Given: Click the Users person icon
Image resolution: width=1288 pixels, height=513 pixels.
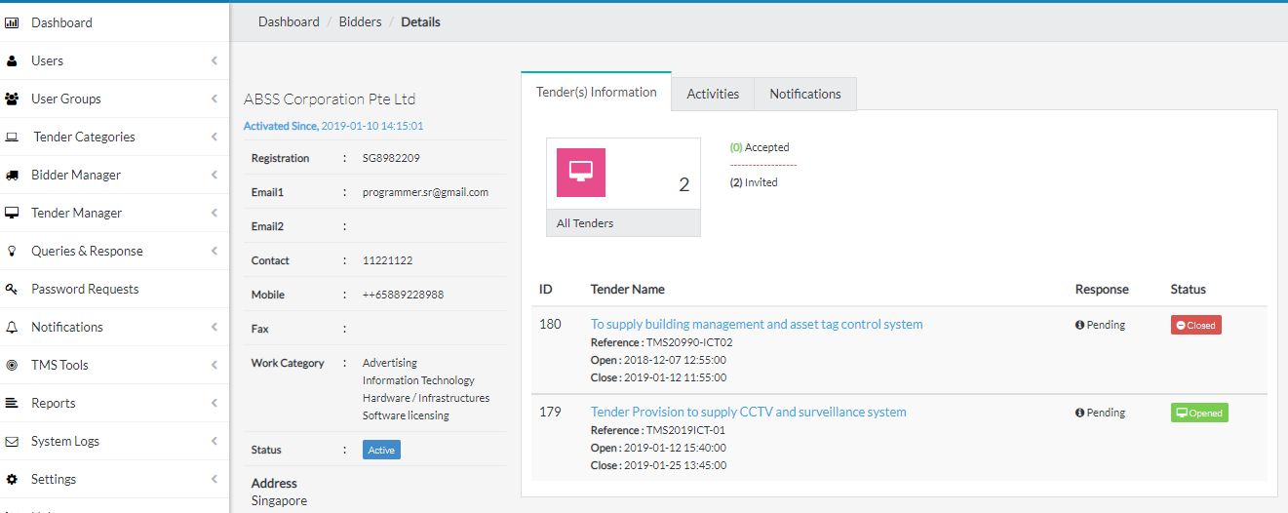Looking at the screenshot, I should point(12,60).
